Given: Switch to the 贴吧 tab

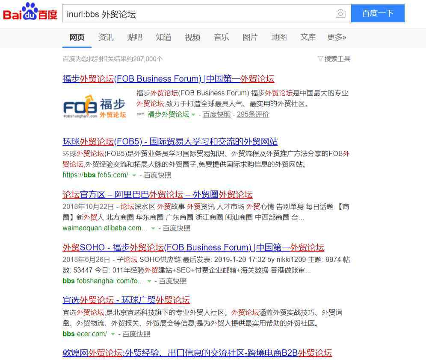Looking at the screenshot, I should tap(134, 37).
